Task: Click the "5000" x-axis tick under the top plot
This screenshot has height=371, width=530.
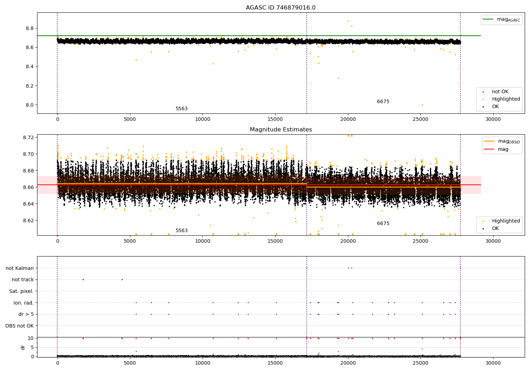Action: tap(130, 119)
